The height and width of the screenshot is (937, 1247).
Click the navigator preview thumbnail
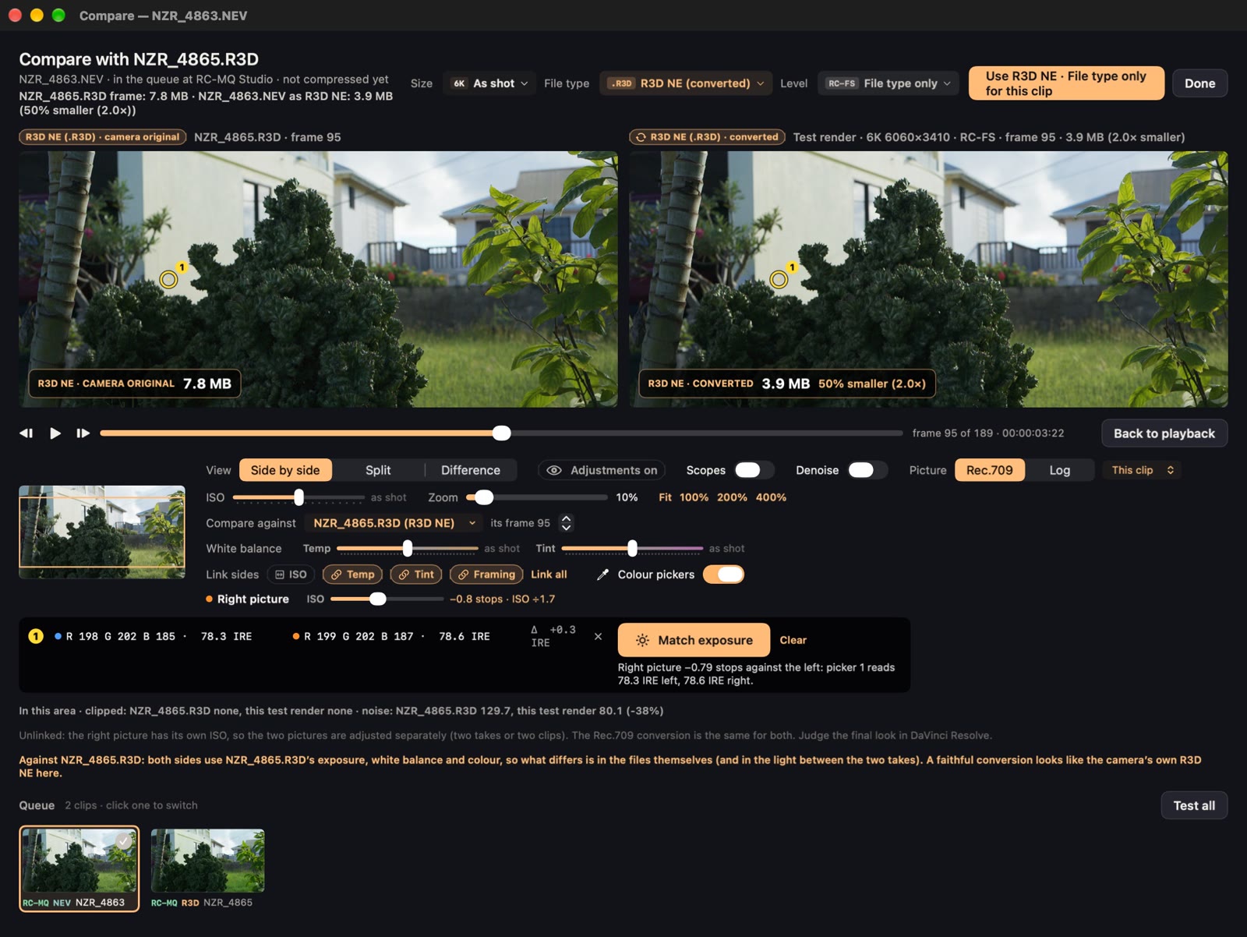pyautogui.click(x=102, y=532)
